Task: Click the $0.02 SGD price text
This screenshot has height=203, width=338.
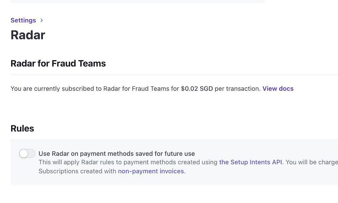Action: coord(197,89)
